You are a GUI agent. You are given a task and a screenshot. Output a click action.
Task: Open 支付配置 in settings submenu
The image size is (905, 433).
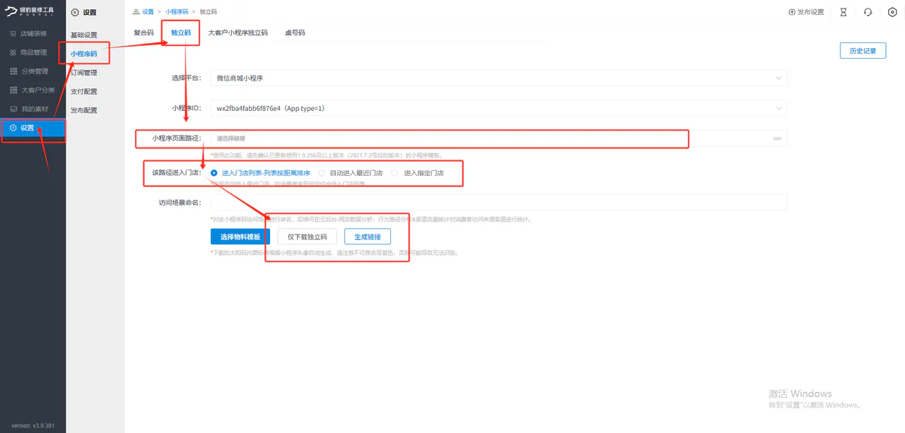coord(84,91)
